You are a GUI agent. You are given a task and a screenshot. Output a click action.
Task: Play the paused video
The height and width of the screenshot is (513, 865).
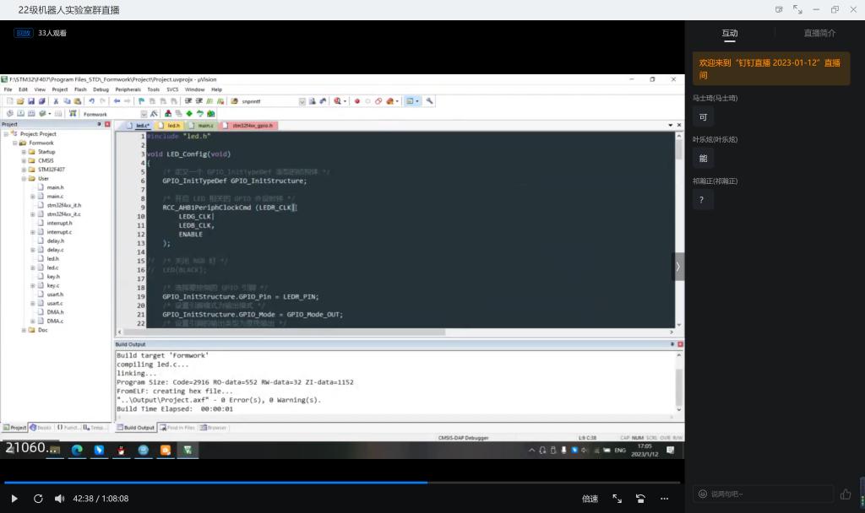pyautogui.click(x=14, y=499)
